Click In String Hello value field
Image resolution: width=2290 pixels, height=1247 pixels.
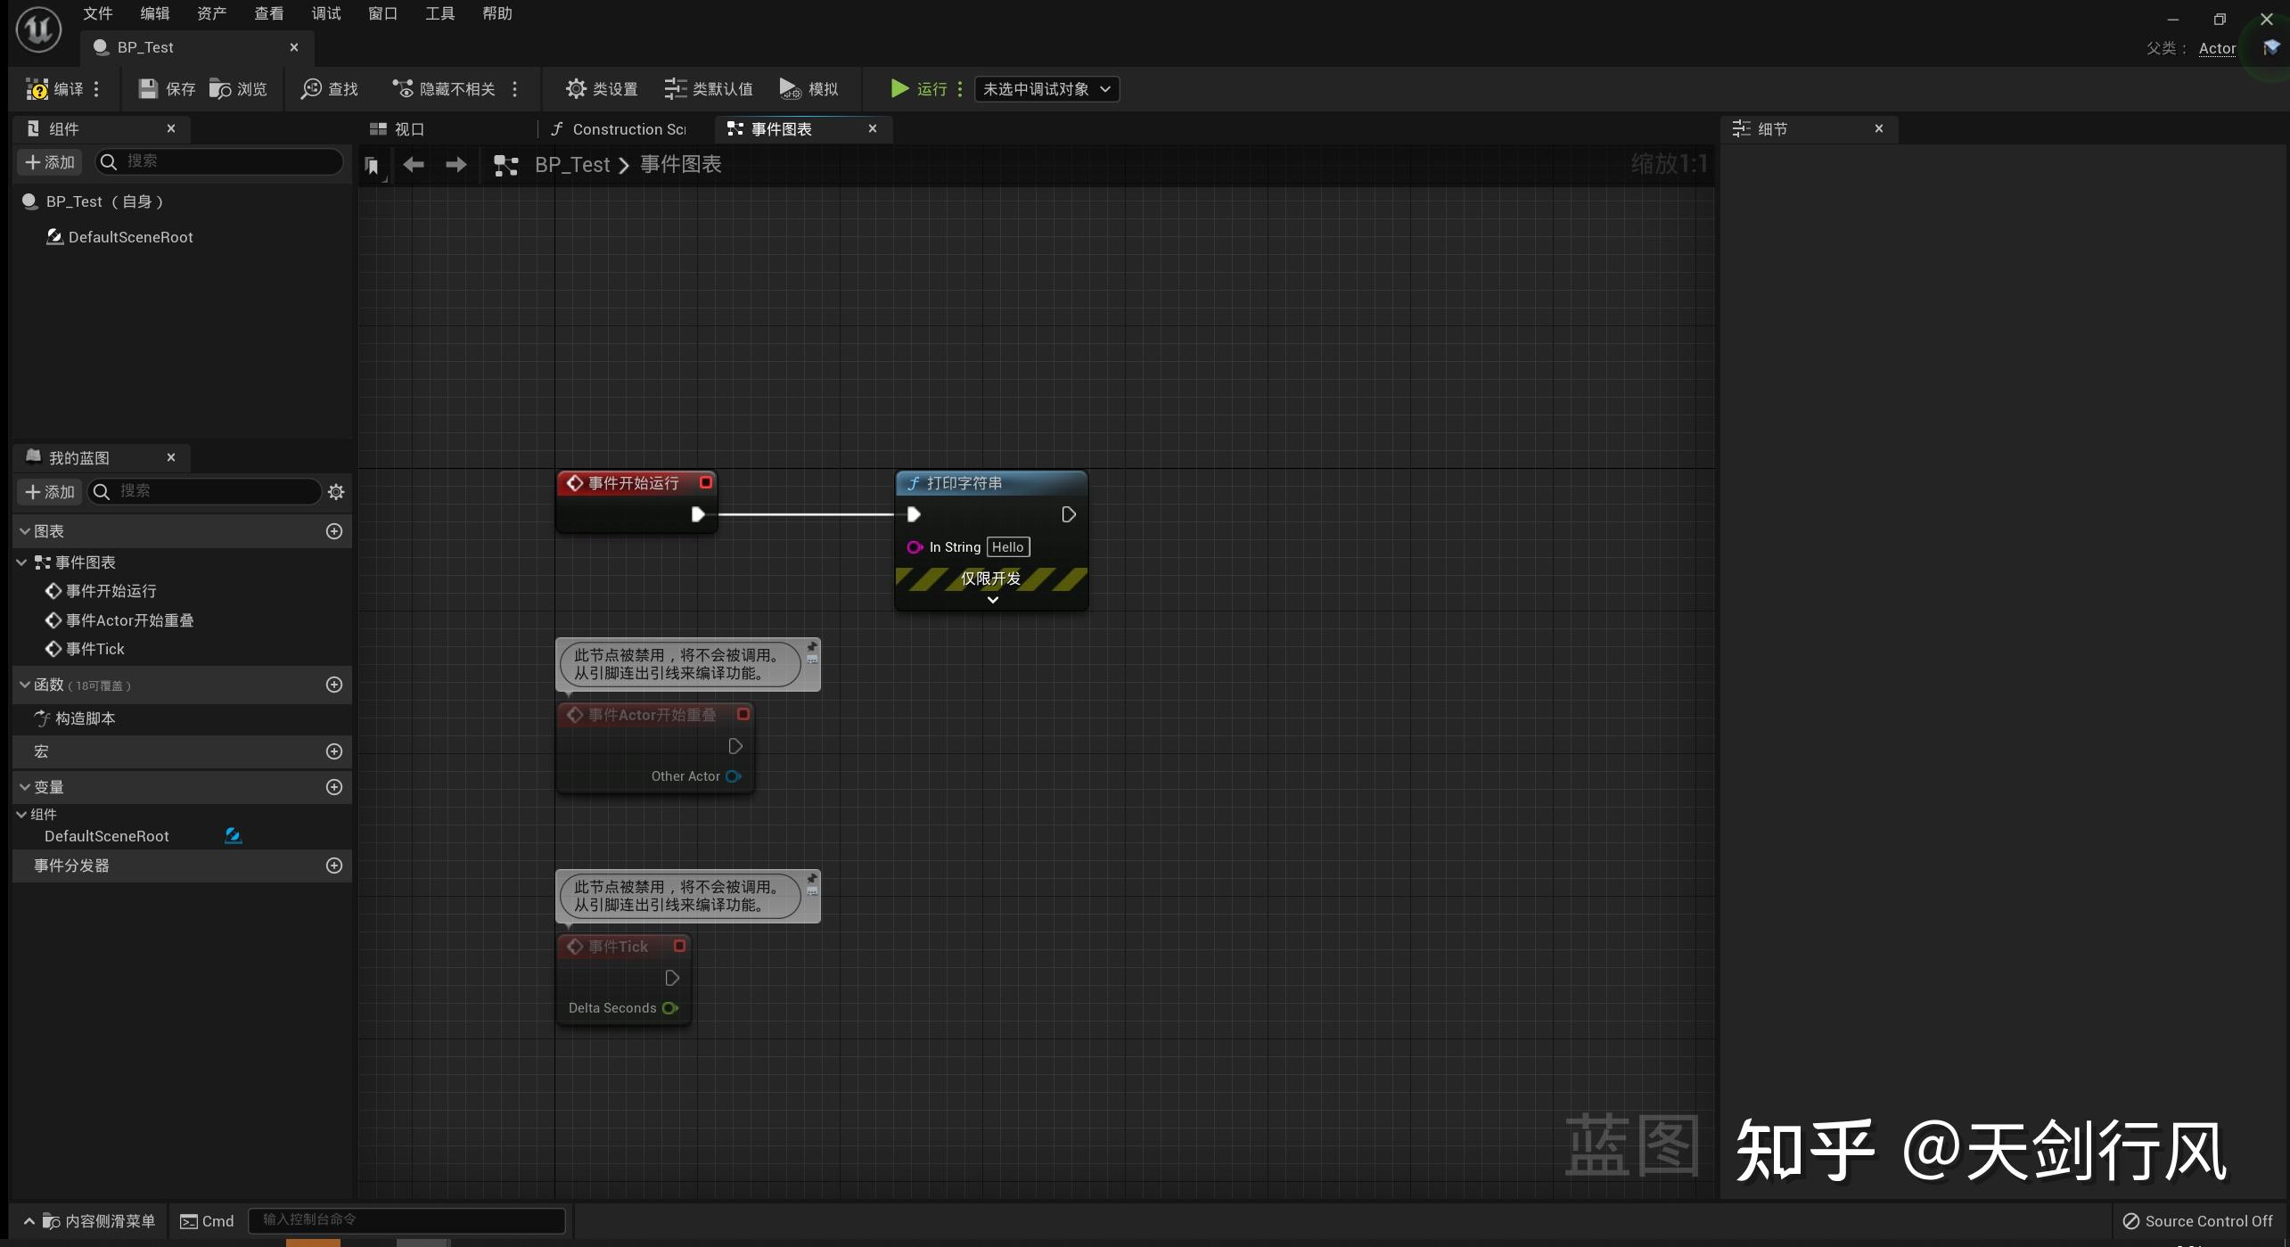click(x=1008, y=547)
